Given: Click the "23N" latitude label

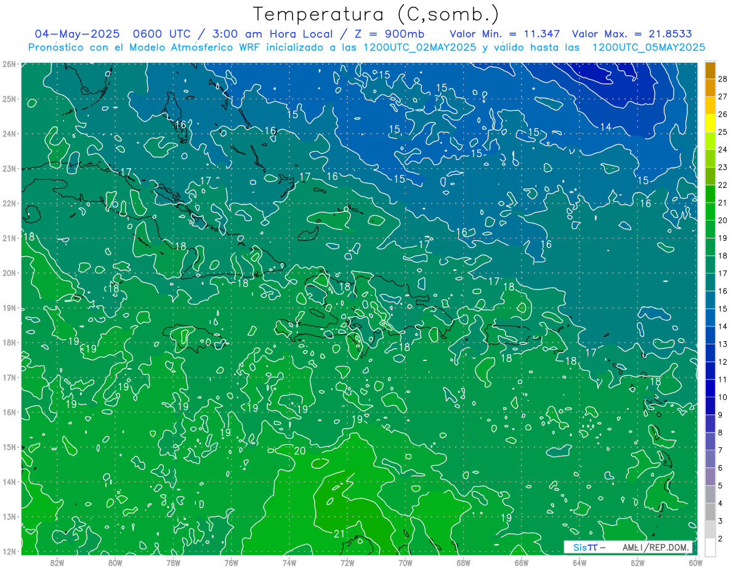Looking at the screenshot, I should click(9, 168).
